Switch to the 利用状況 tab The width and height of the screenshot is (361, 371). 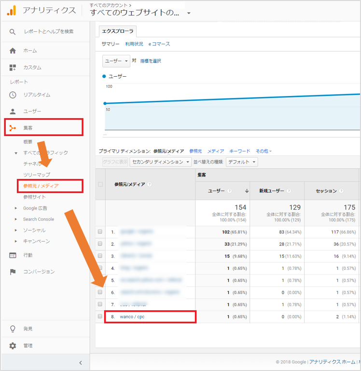click(134, 44)
